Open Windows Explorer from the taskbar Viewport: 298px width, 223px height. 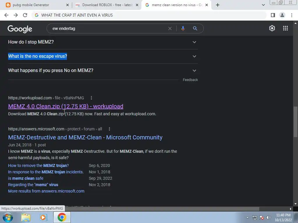26,217
